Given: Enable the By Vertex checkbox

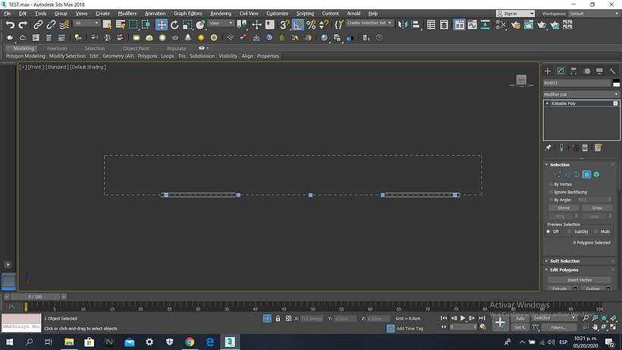Looking at the screenshot, I should (551, 184).
